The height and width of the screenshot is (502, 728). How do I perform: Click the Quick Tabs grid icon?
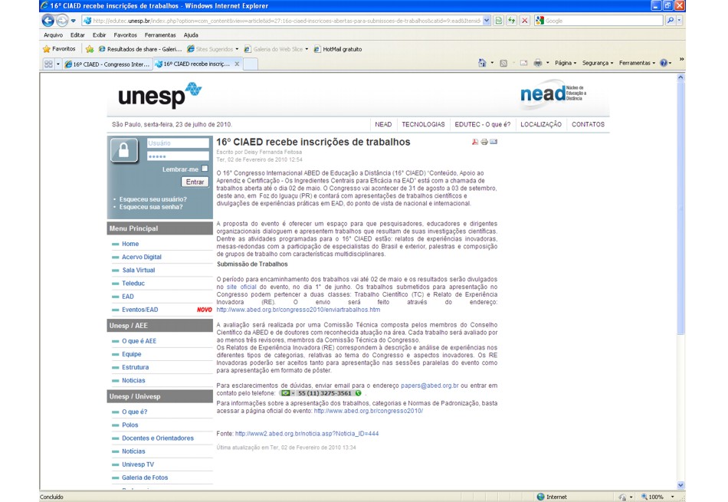point(48,64)
